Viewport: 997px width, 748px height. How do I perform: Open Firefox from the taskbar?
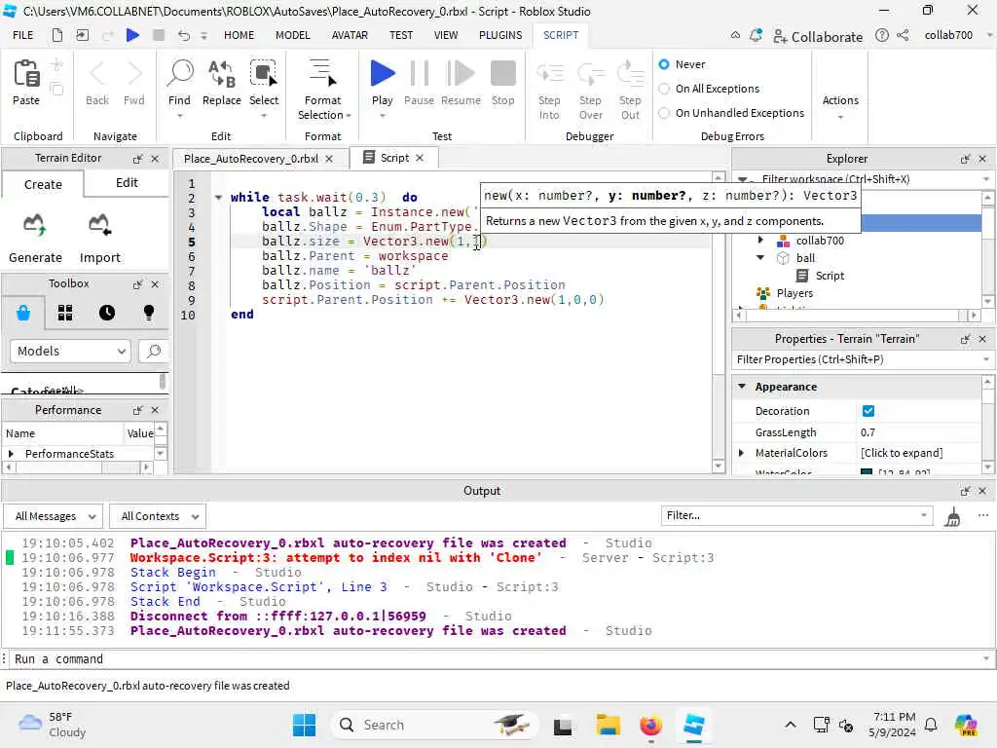(650, 725)
